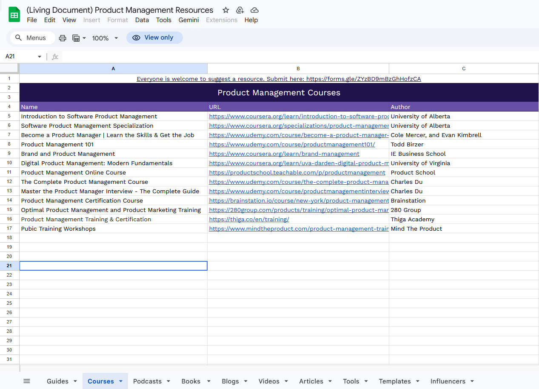The image size is (539, 389).
Task: Open the 100% zoom dropdown
Action: click(105, 38)
